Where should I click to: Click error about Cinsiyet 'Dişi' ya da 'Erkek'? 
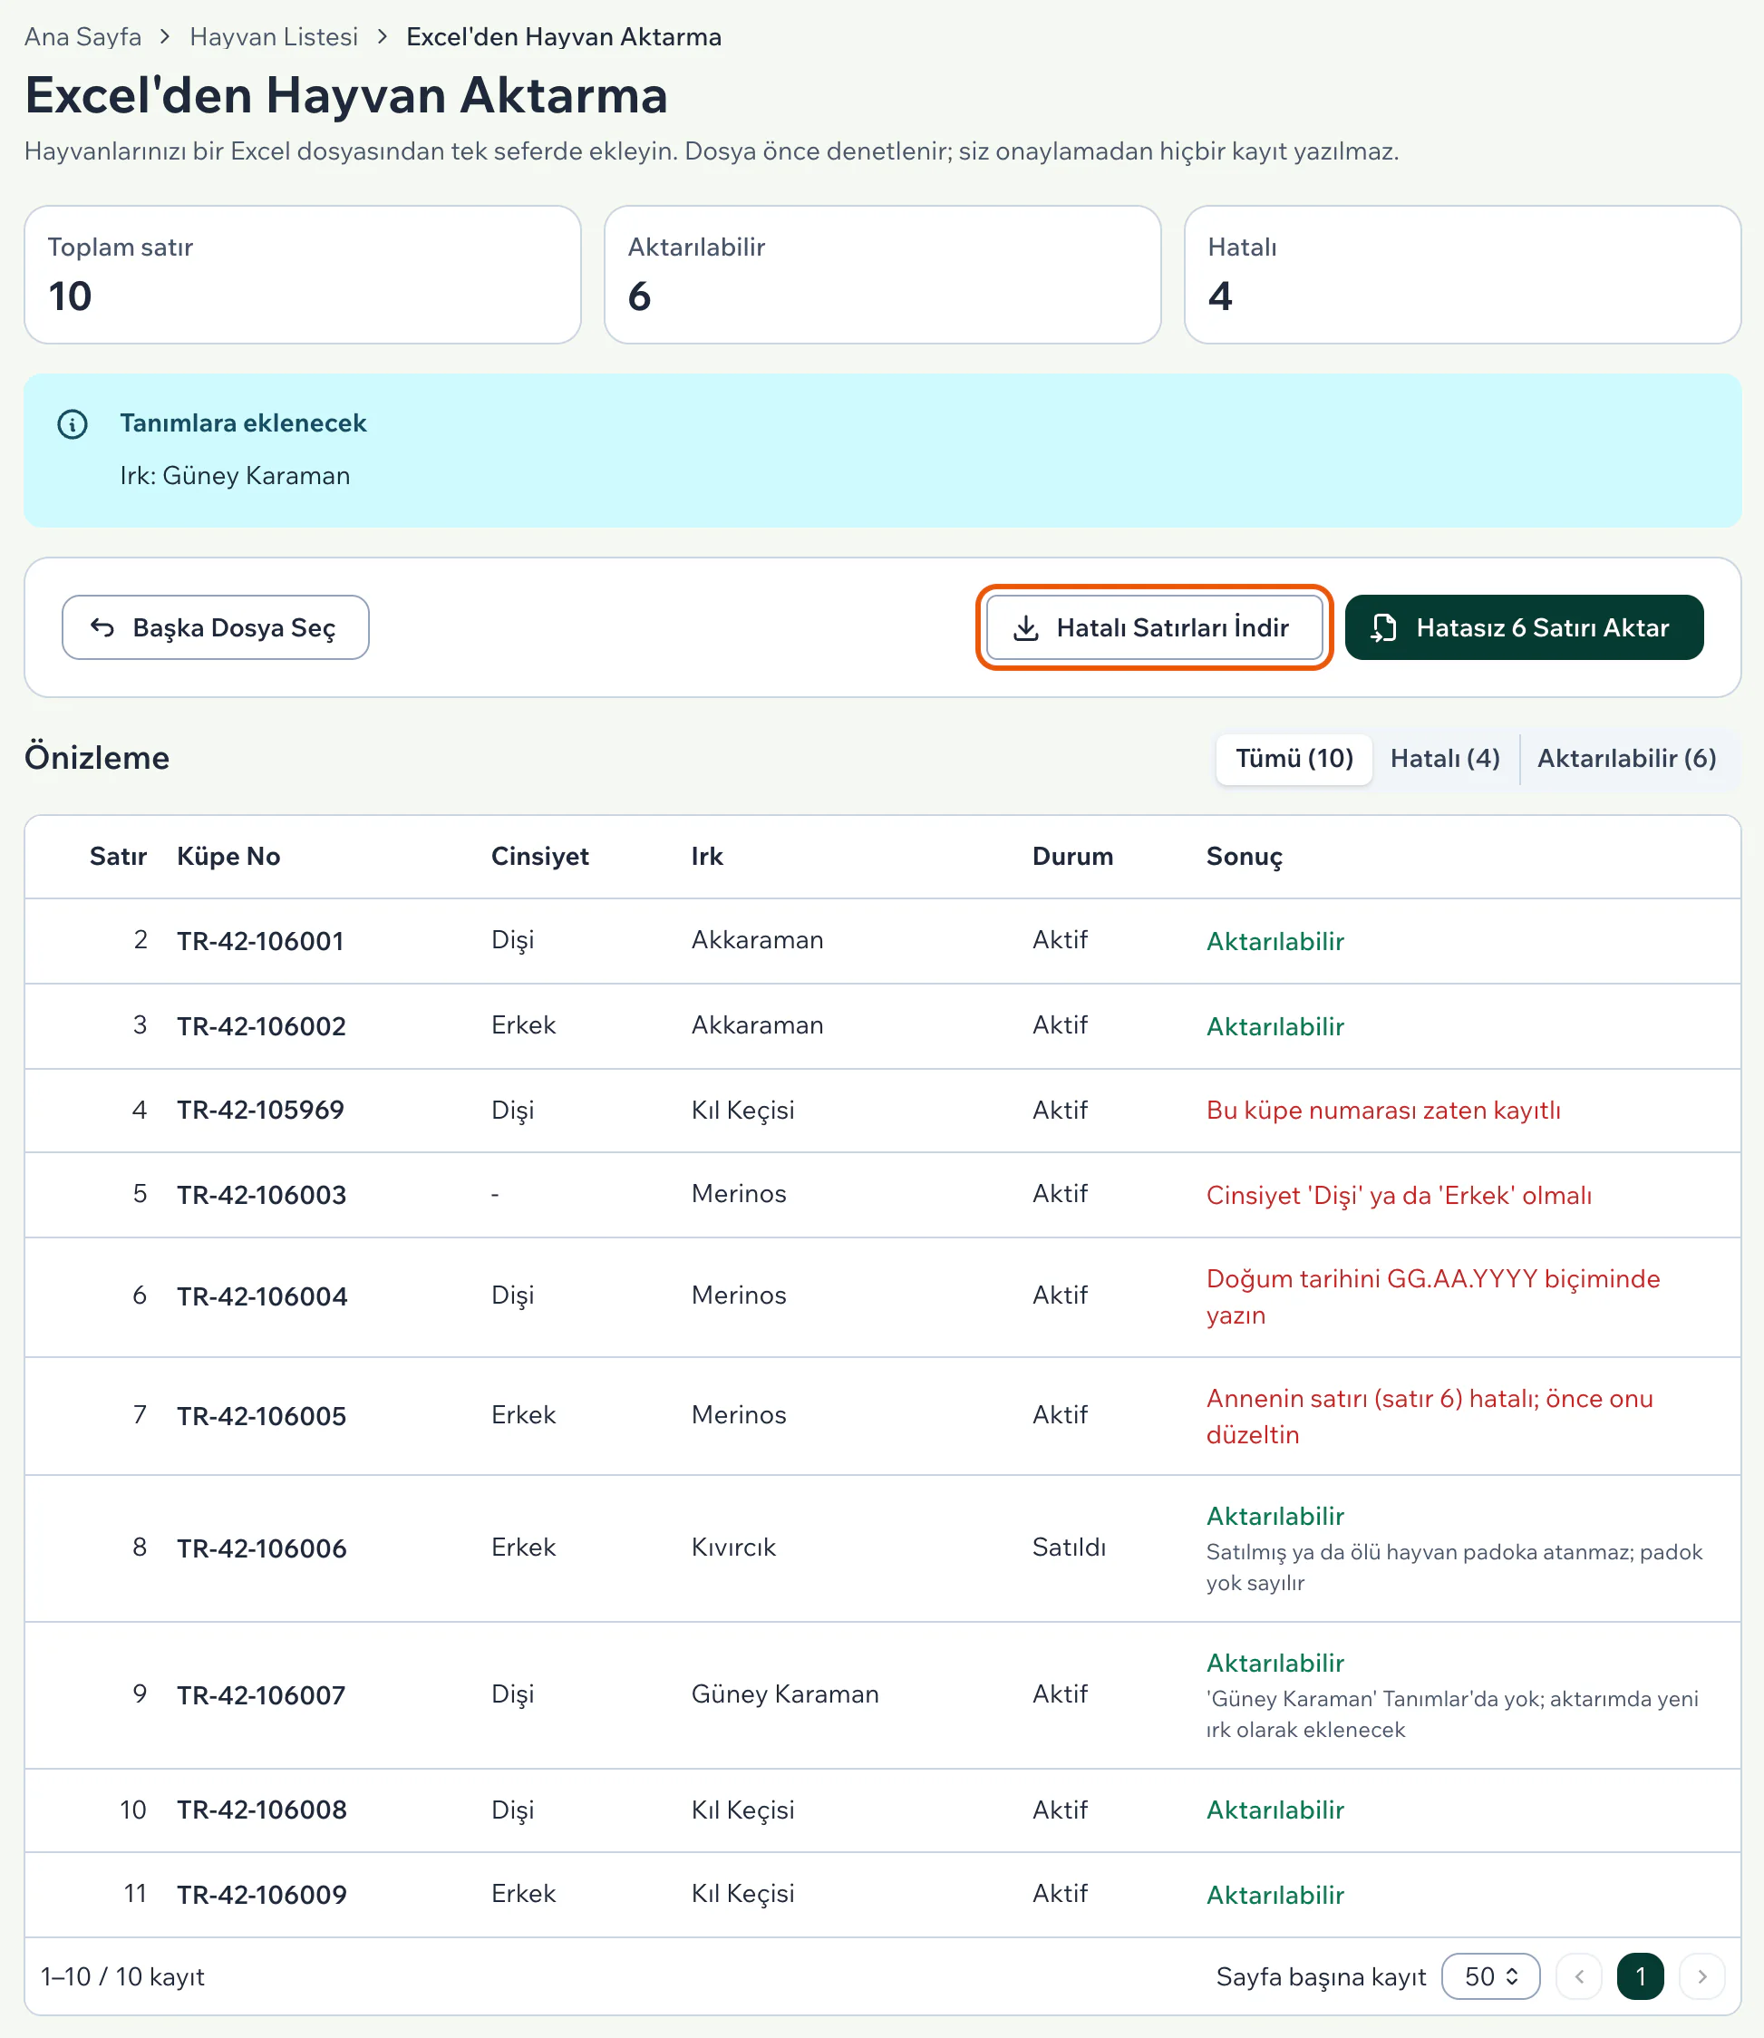(x=1399, y=1195)
